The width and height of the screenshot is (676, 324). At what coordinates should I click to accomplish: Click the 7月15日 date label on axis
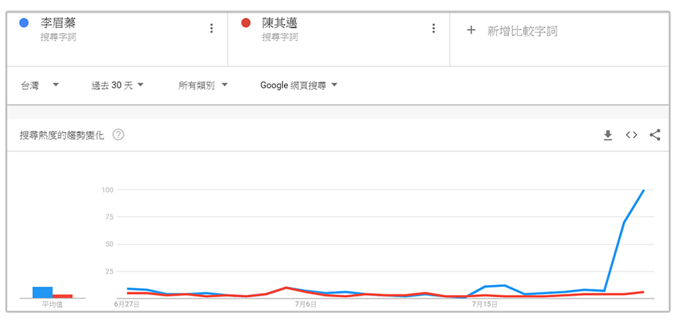[485, 304]
